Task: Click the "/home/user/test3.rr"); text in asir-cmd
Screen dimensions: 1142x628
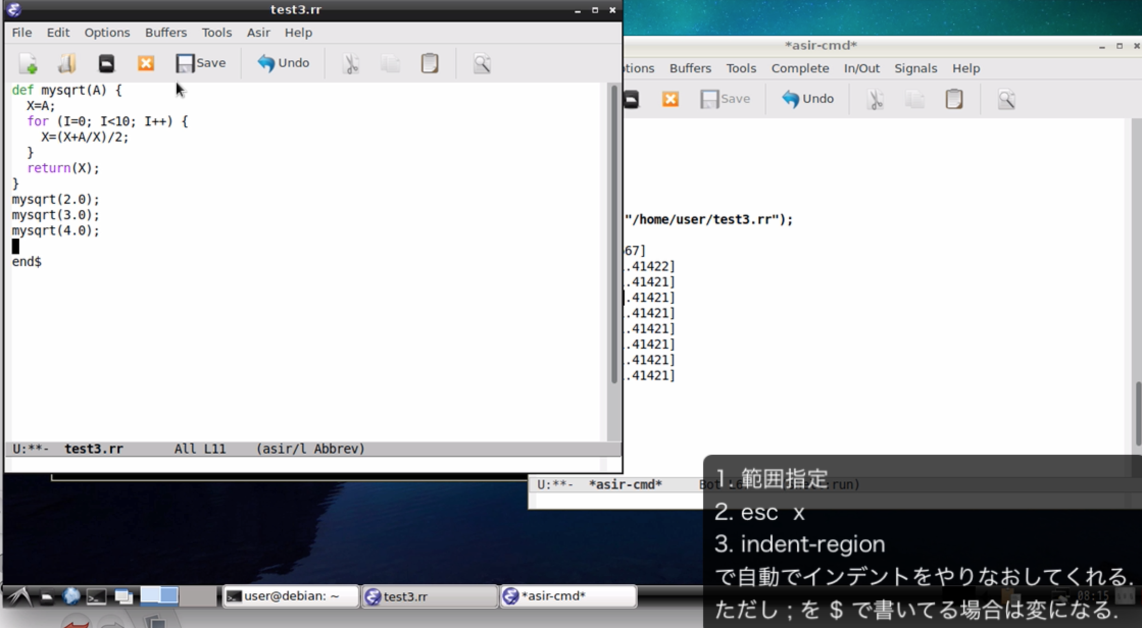Action: (x=709, y=220)
